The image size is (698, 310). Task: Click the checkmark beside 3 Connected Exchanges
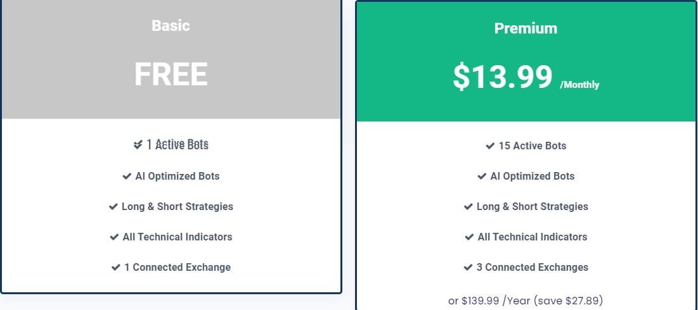(468, 268)
